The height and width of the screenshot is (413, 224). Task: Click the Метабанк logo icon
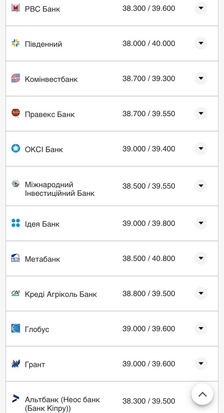point(16,258)
